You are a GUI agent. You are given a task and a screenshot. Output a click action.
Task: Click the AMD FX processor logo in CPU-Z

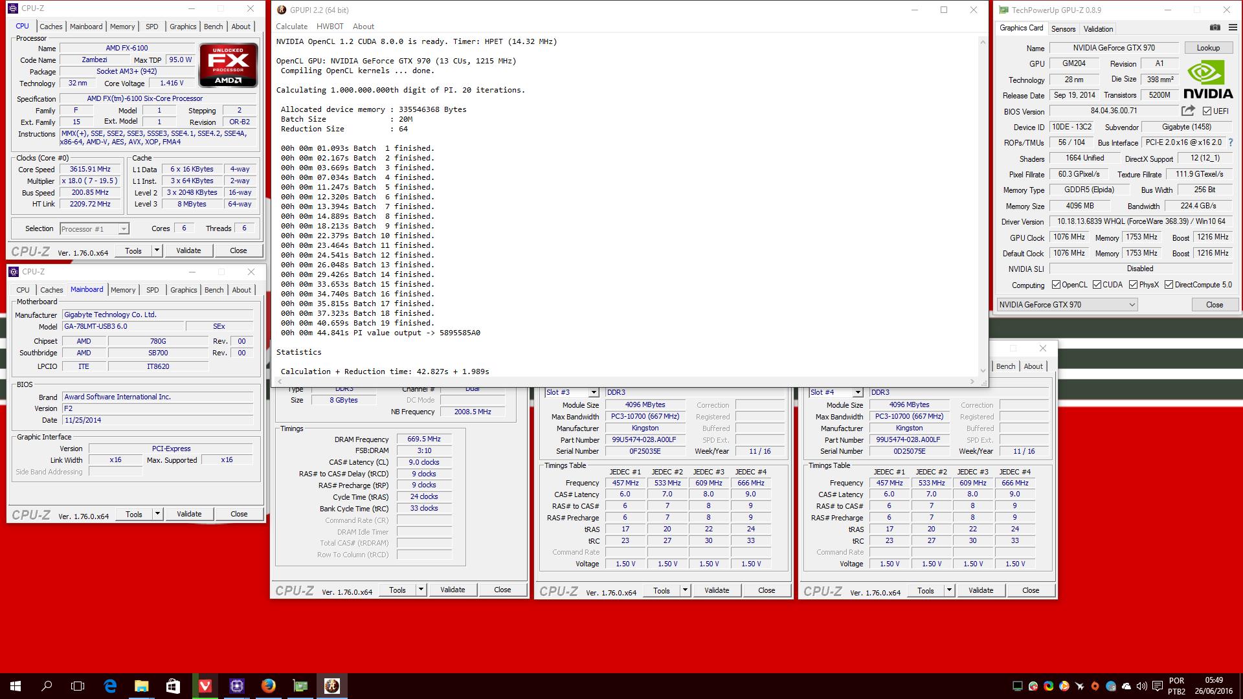(x=229, y=65)
